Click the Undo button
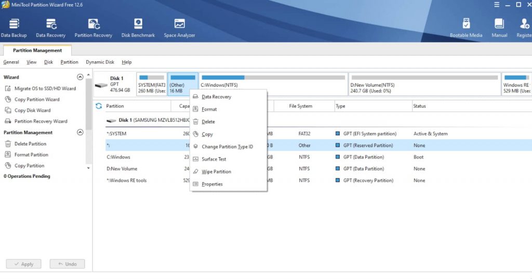Viewport: 532px width, 279px height. click(x=67, y=264)
